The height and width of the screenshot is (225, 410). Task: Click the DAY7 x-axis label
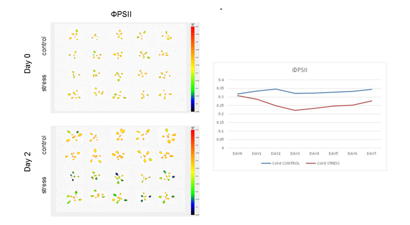click(x=372, y=153)
